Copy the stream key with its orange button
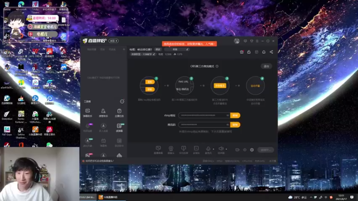 click(235, 125)
